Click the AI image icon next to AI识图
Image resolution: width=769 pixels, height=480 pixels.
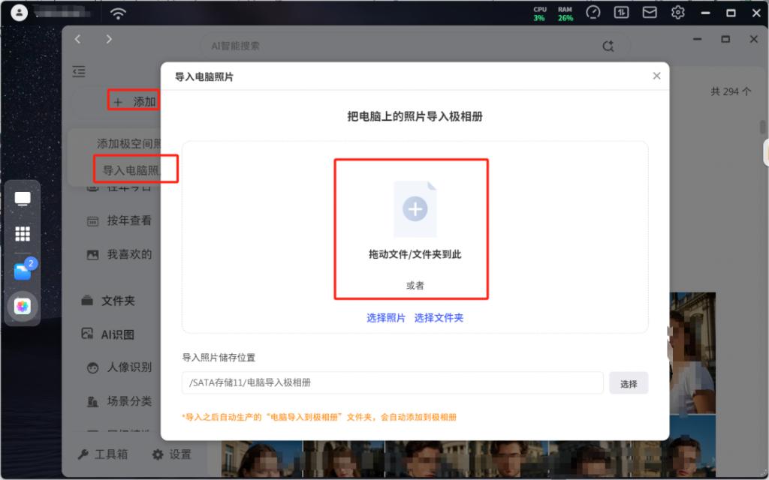(x=87, y=334)
